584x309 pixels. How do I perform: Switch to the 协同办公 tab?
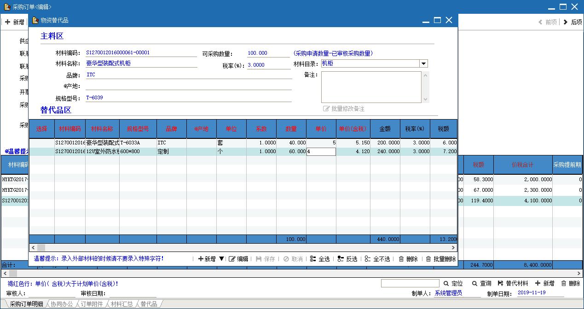(62, 304)
